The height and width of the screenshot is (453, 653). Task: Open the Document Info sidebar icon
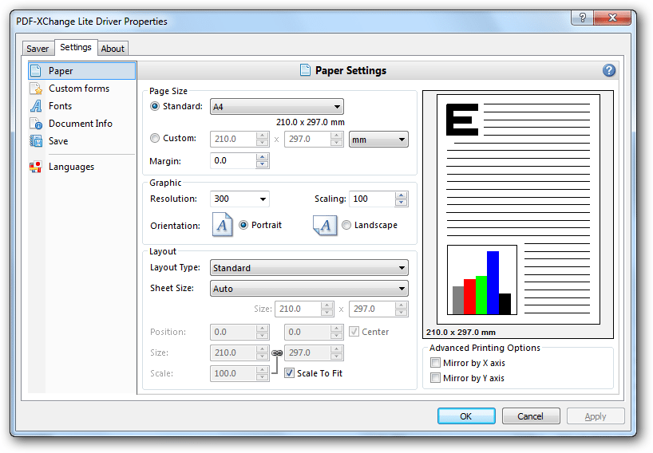click(x=36, y=124)
